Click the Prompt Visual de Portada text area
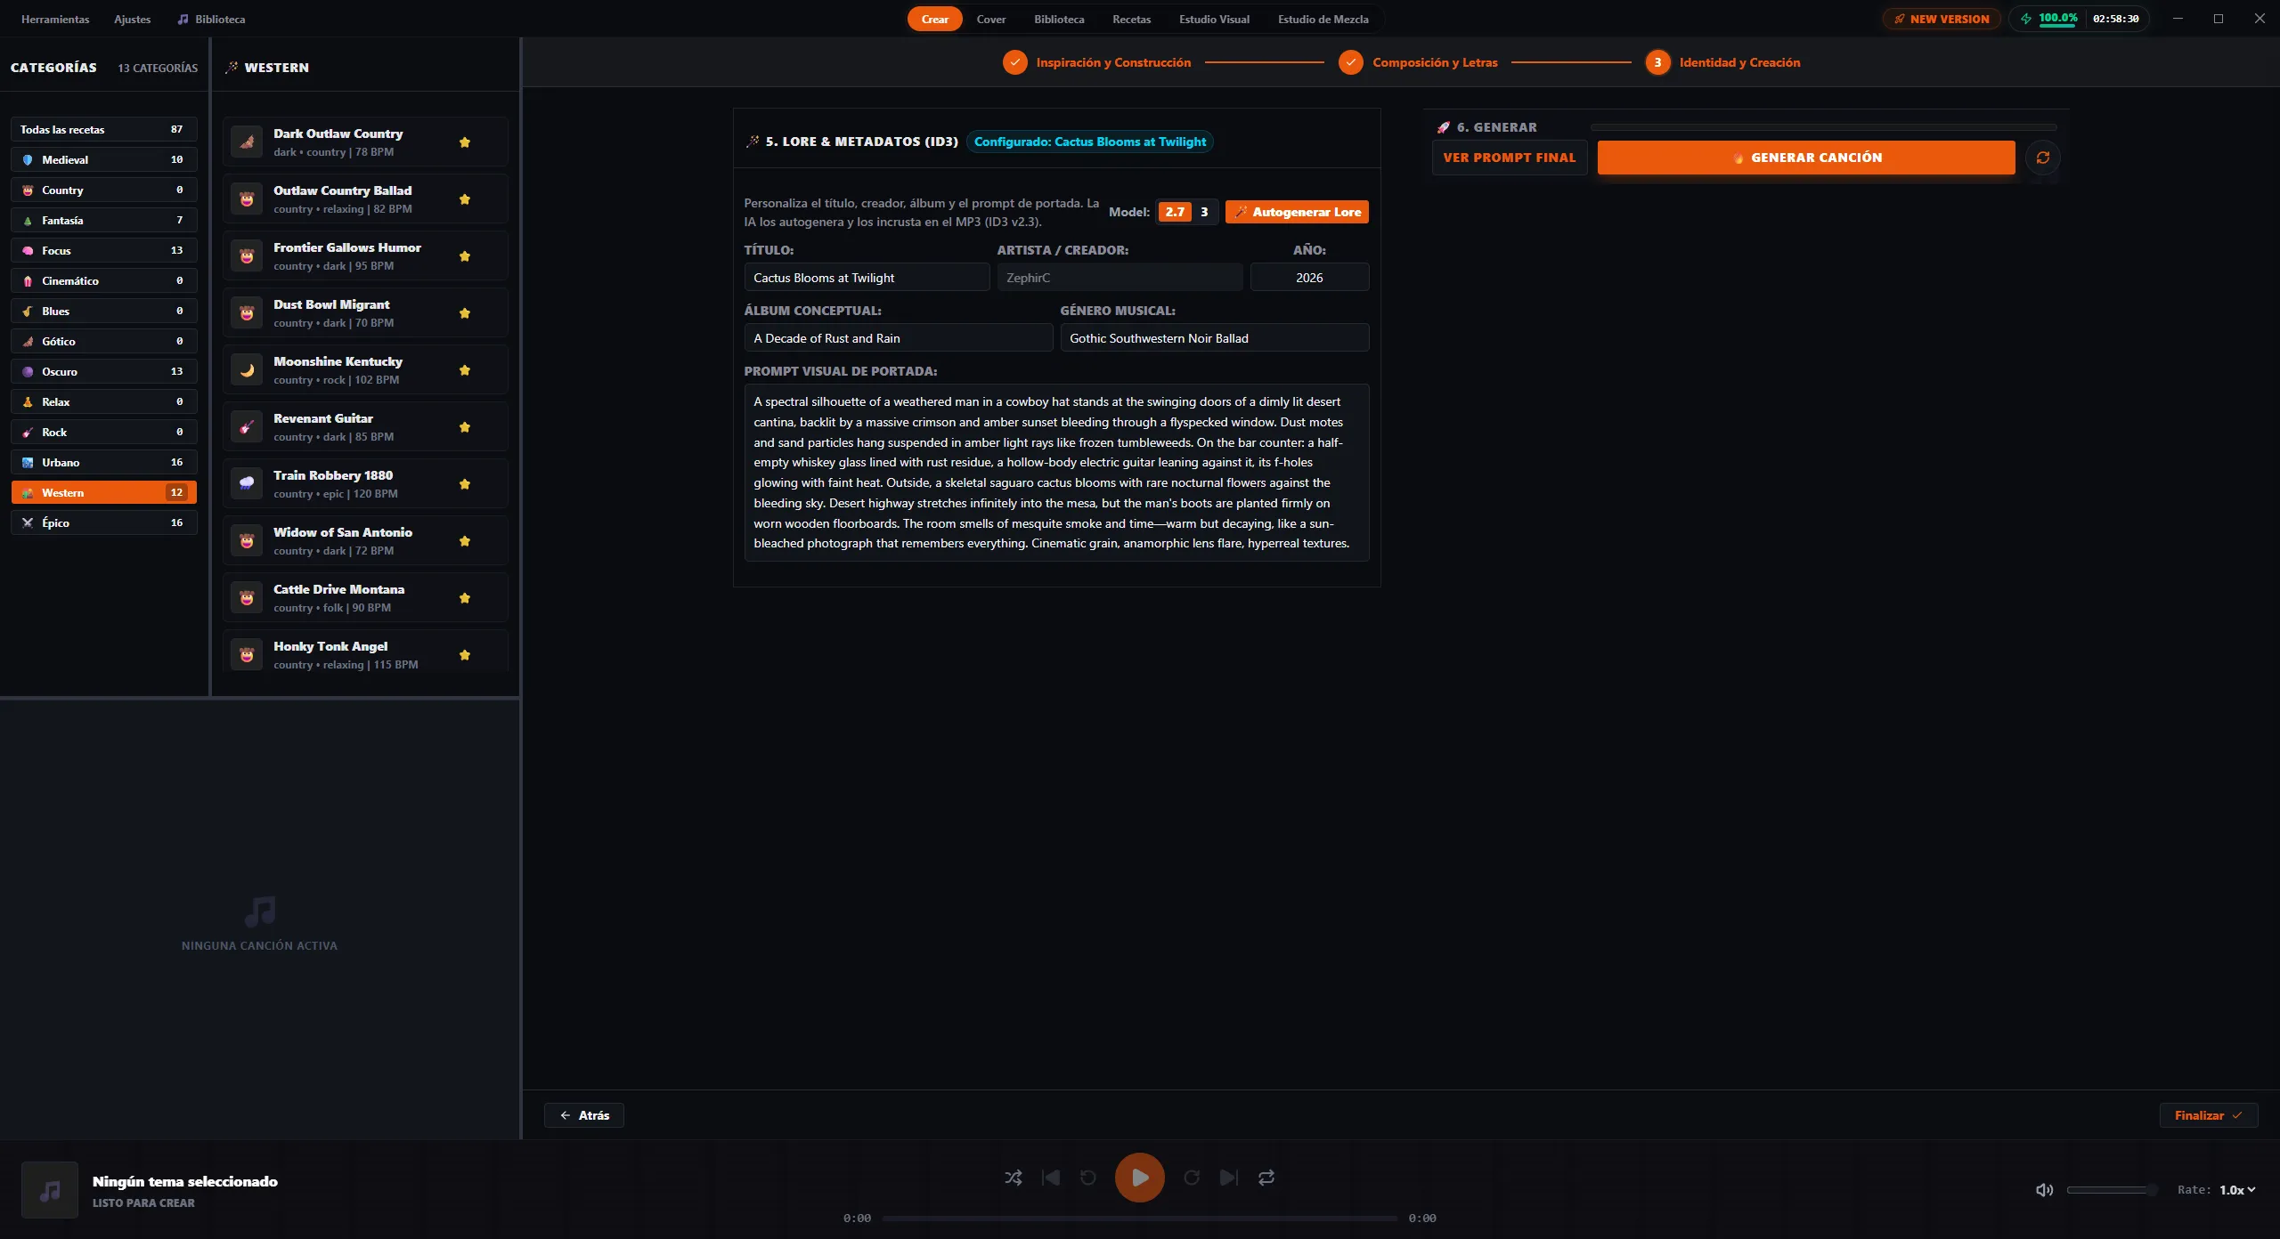 [x=1056, y=473]
